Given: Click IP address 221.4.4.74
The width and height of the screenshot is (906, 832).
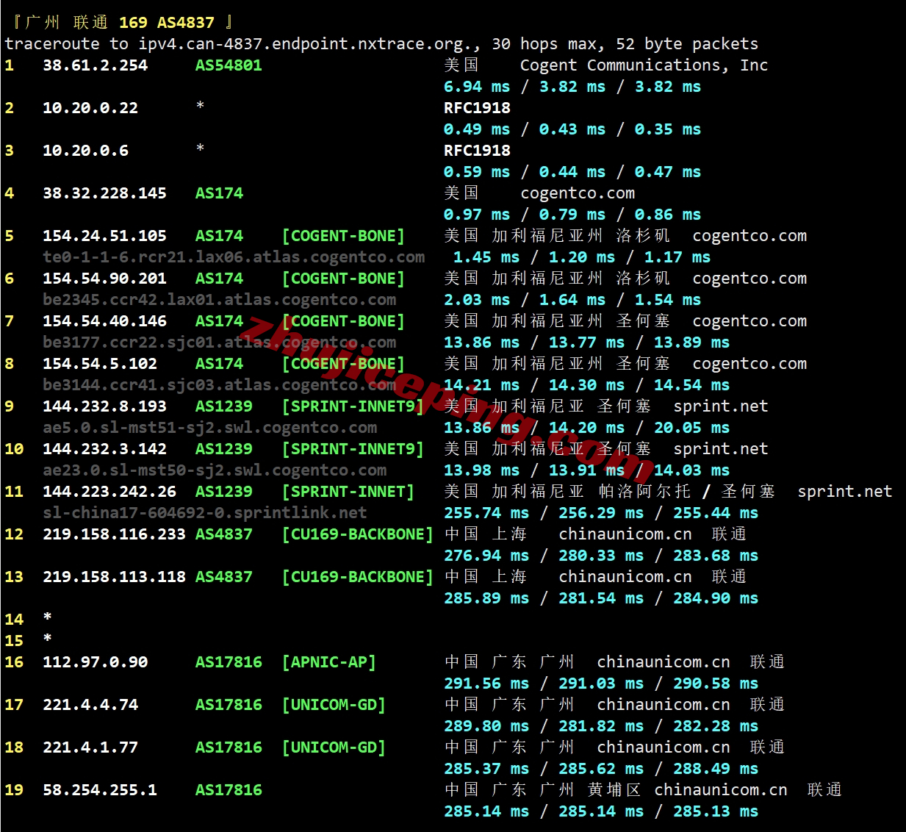Looking at the screenshot, I should click(90, 705).
